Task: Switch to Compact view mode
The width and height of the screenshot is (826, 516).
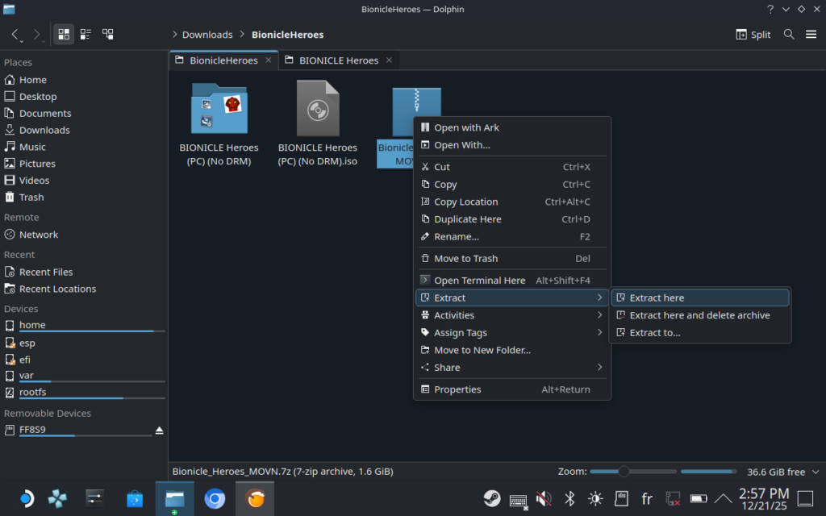Action: (x=86, y=35)
